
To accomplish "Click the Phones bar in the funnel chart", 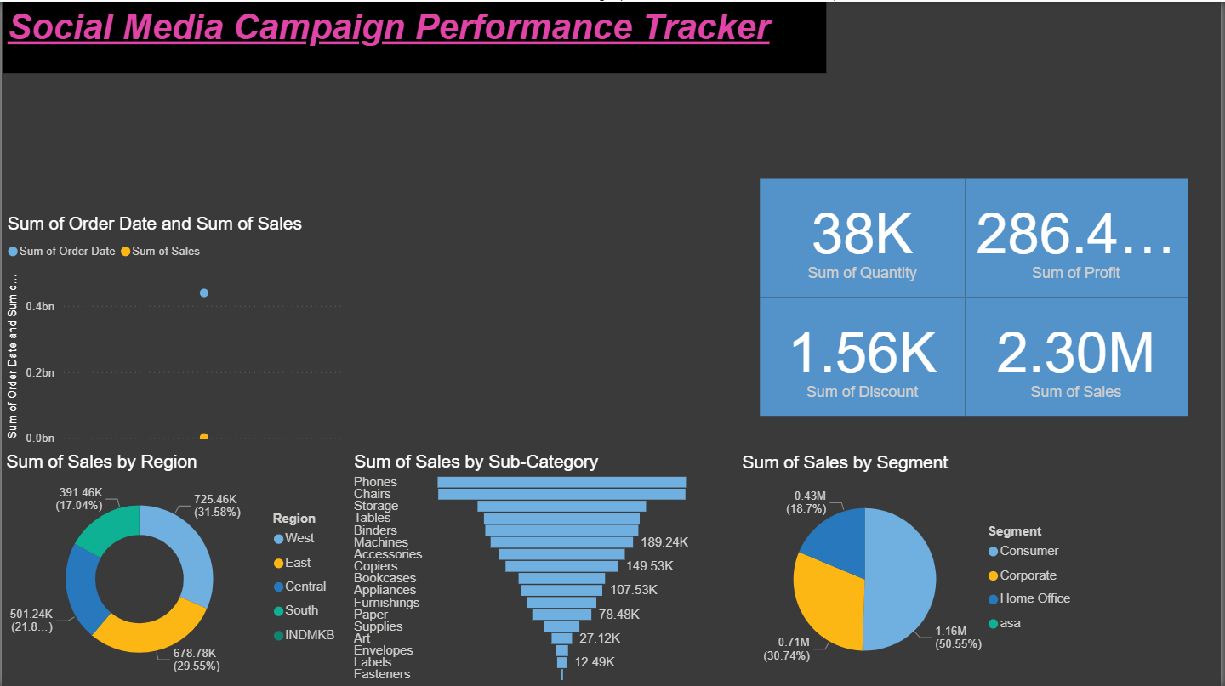I will (561, 482).
